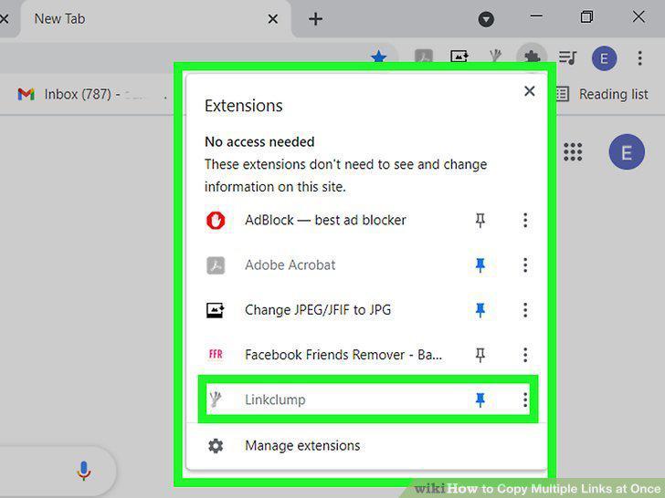Click the Google account E avatar on page
Image resolution: width=665 pixels, height=498 pixels.
627,151
